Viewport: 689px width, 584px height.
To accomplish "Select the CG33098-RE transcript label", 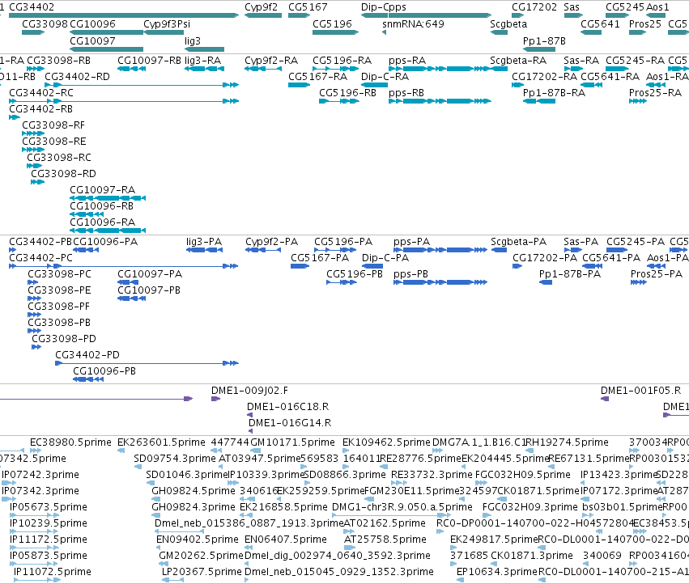I will 54,142.
